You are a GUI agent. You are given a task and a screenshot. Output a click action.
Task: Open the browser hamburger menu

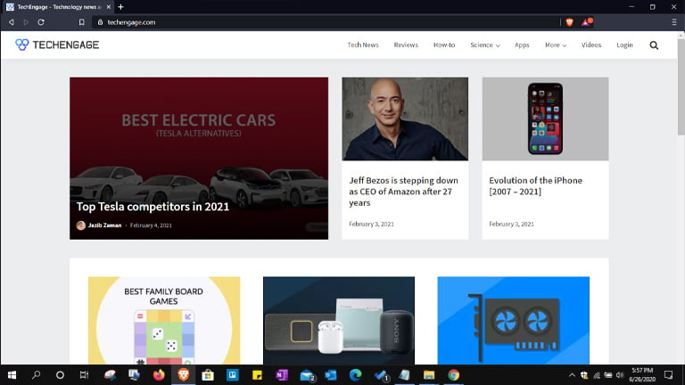(x=674, y=22)
